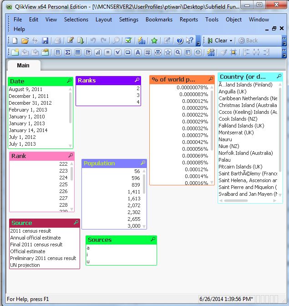Save the document with the floppy disk icon

tap(45, 41)
